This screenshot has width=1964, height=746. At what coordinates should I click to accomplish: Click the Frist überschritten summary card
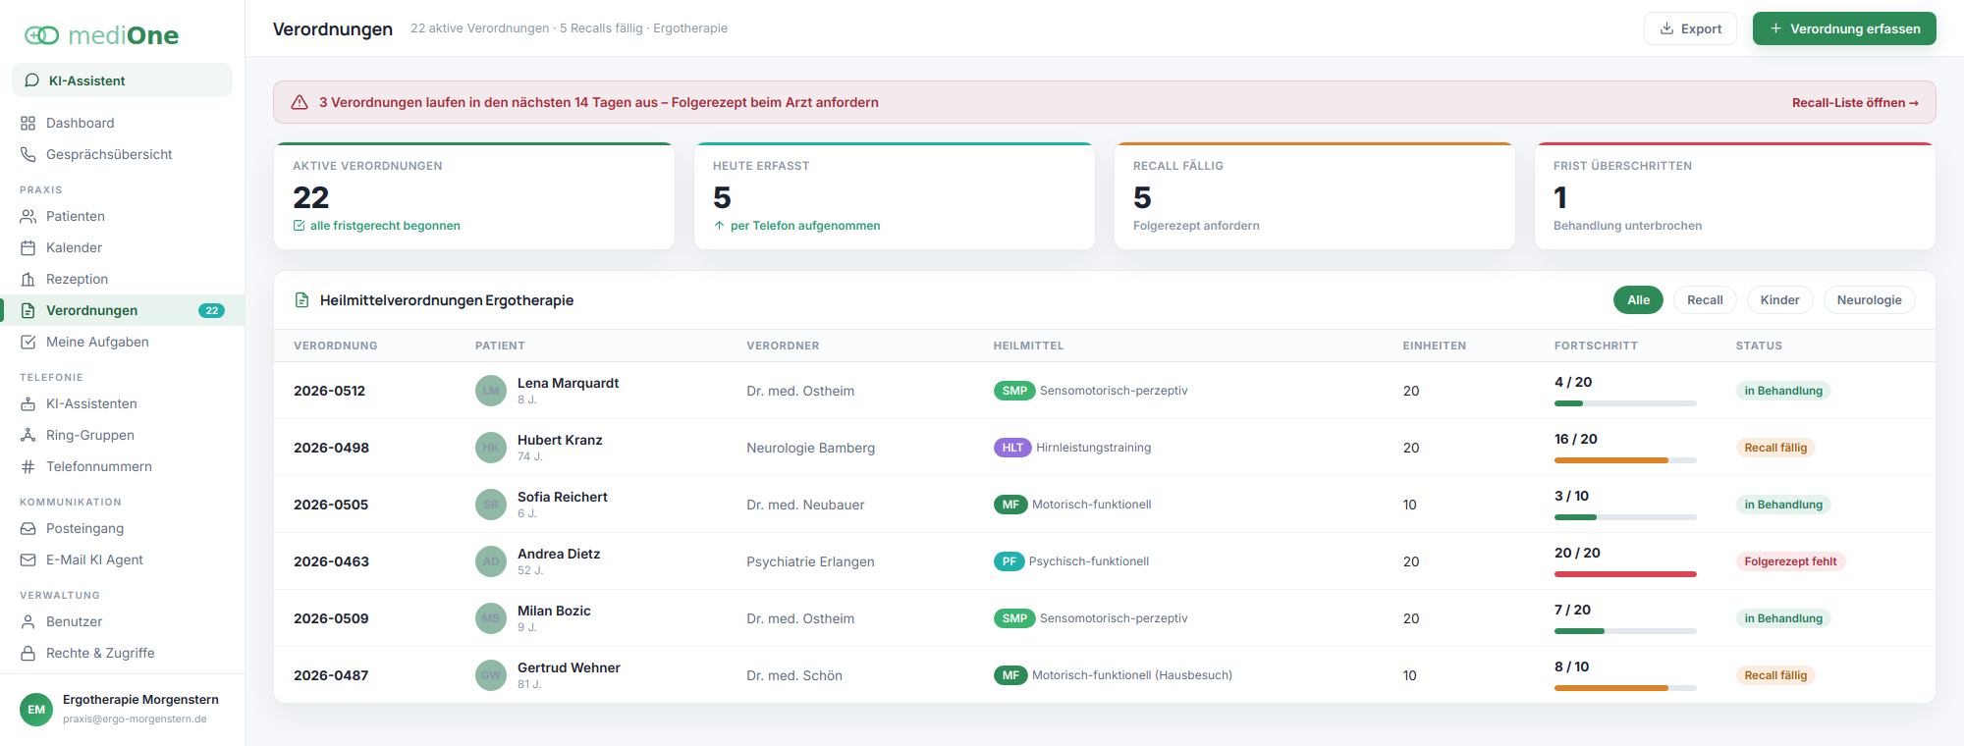1735,195
